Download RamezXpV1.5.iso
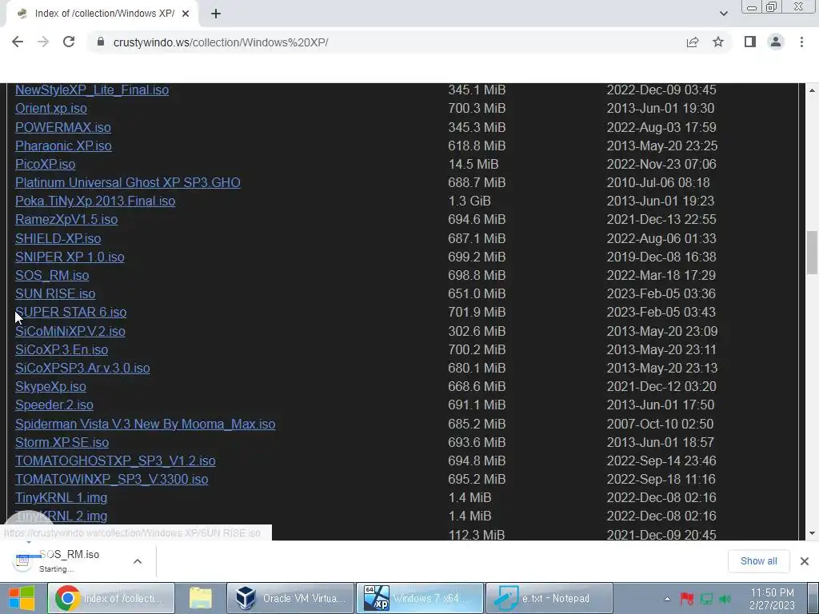Screen dimensions: 819x614 click(x=66, y=219)
